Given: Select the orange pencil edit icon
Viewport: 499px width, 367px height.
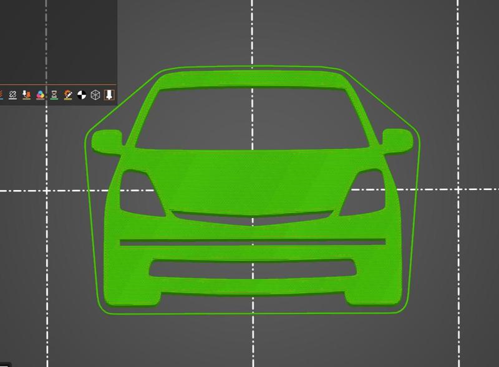Looking at the screenshot, I should 68,95.
